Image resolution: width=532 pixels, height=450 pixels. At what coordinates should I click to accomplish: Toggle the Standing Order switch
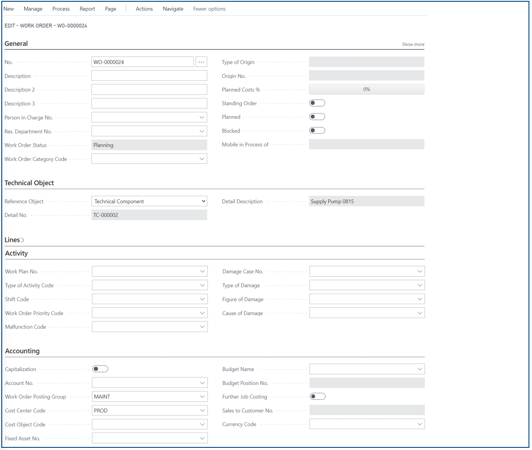(x=317, y=103)
